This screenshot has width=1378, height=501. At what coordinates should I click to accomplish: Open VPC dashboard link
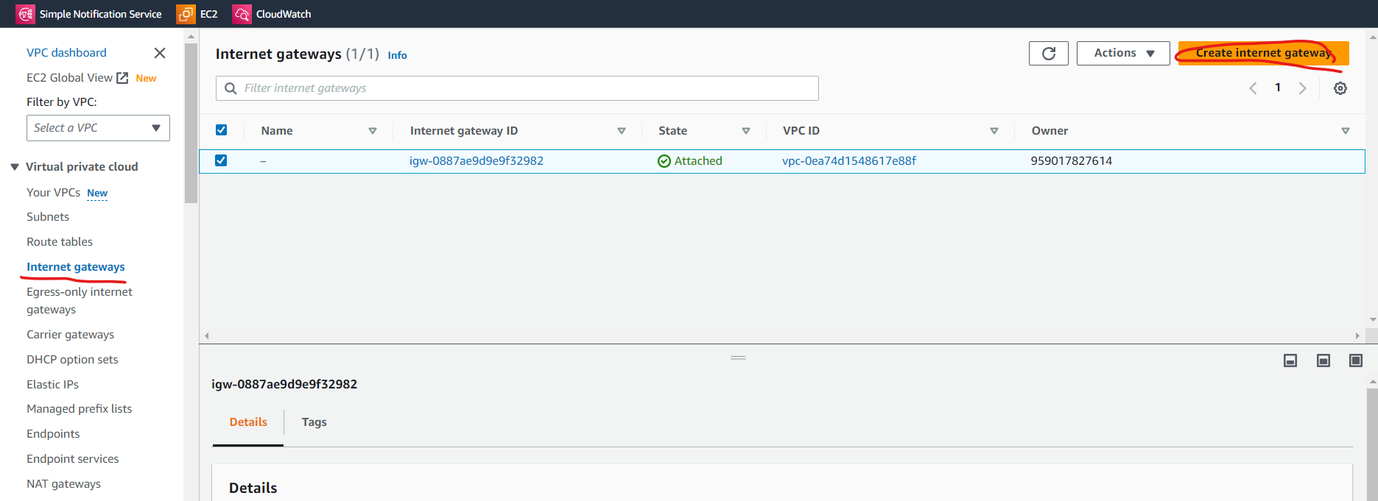click(x=66, y=53)
